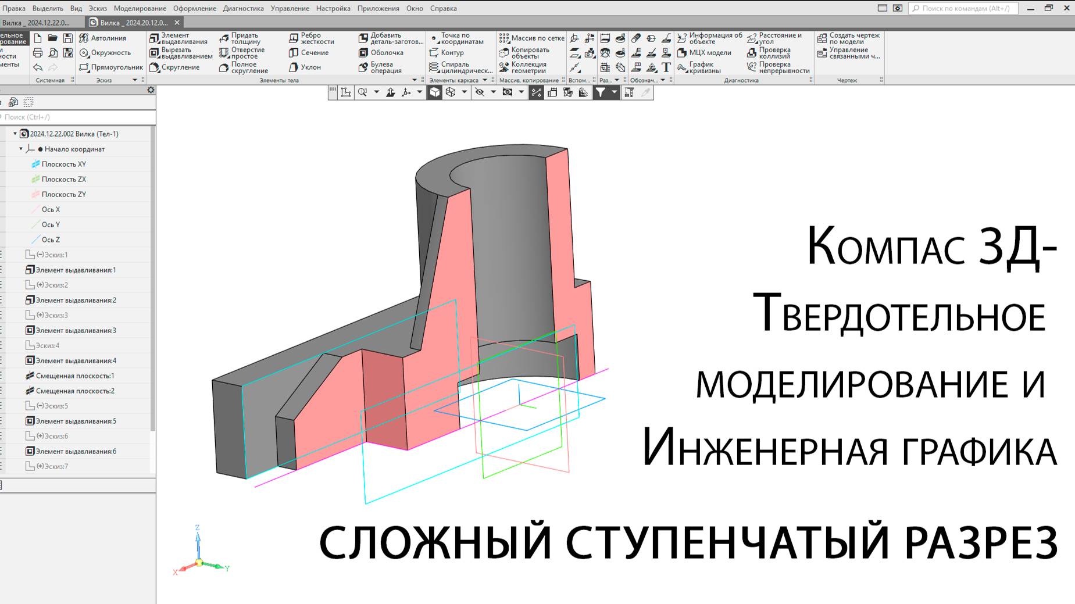
Task: Choose the Shell (Оболочка) tool
Action: point(381,53)
